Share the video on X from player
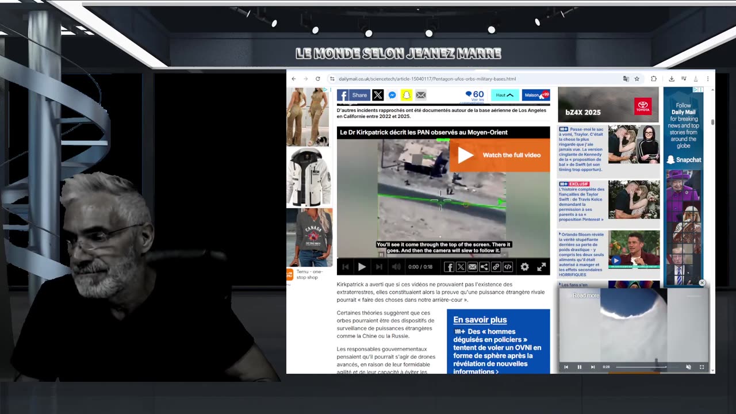736x414 pixels. point(461,267)
